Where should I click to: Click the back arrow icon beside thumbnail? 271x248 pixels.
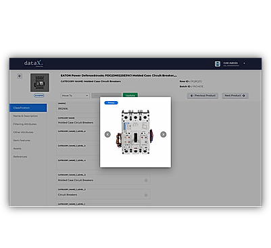click(20, 76)
